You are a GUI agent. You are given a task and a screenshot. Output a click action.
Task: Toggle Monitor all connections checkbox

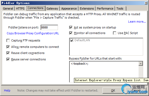tap(71, 33)
